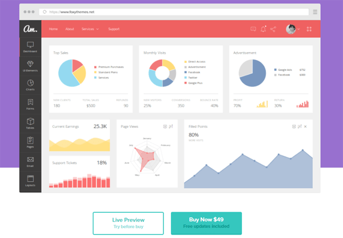This screenshot has width=343, height=238.
Task: Click the Support Tickets title
Action: (65, 163)
